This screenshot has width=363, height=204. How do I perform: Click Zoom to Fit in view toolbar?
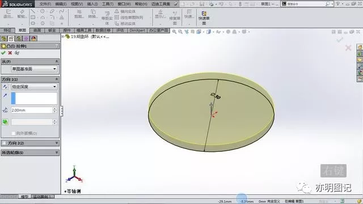click(x=174, y=32)
